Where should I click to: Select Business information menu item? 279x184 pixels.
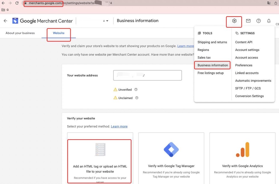213,65
